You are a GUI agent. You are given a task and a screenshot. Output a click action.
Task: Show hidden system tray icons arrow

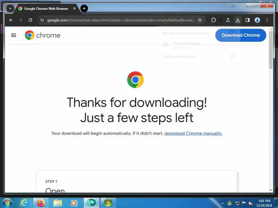click(223, 203)
